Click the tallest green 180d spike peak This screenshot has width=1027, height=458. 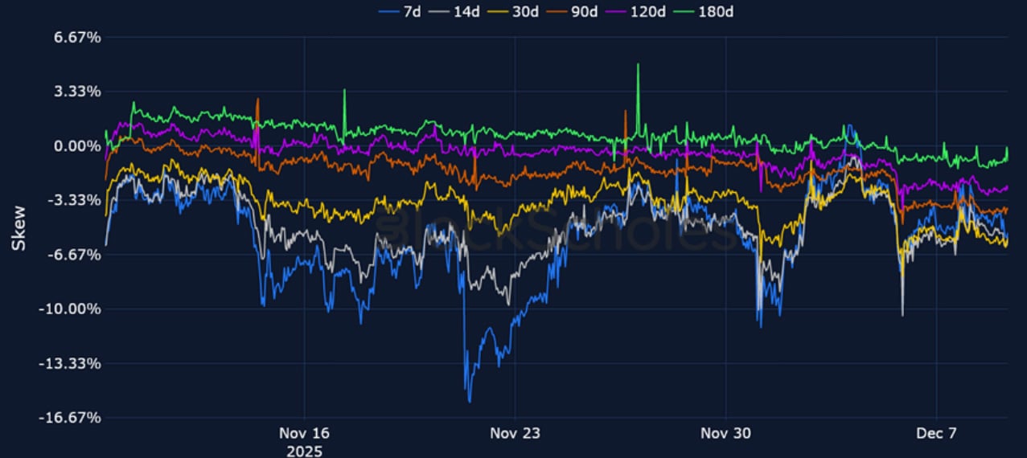coord(638,64)
